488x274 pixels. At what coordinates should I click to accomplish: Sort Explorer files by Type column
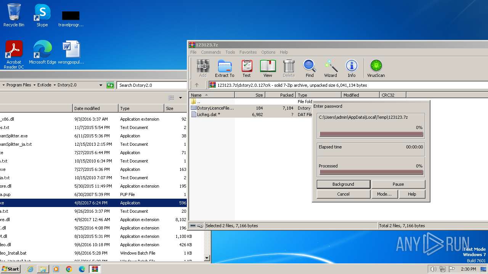(141, 108)
